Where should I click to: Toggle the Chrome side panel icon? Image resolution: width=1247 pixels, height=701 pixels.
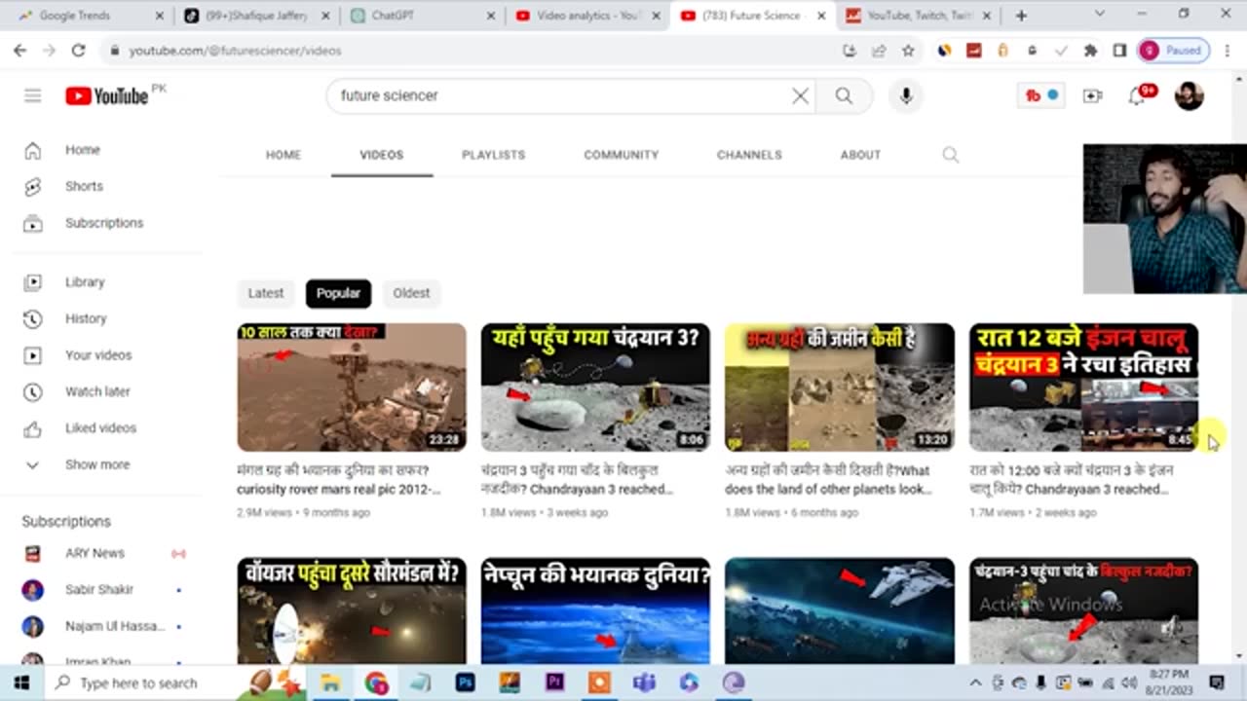point(1119,50)
